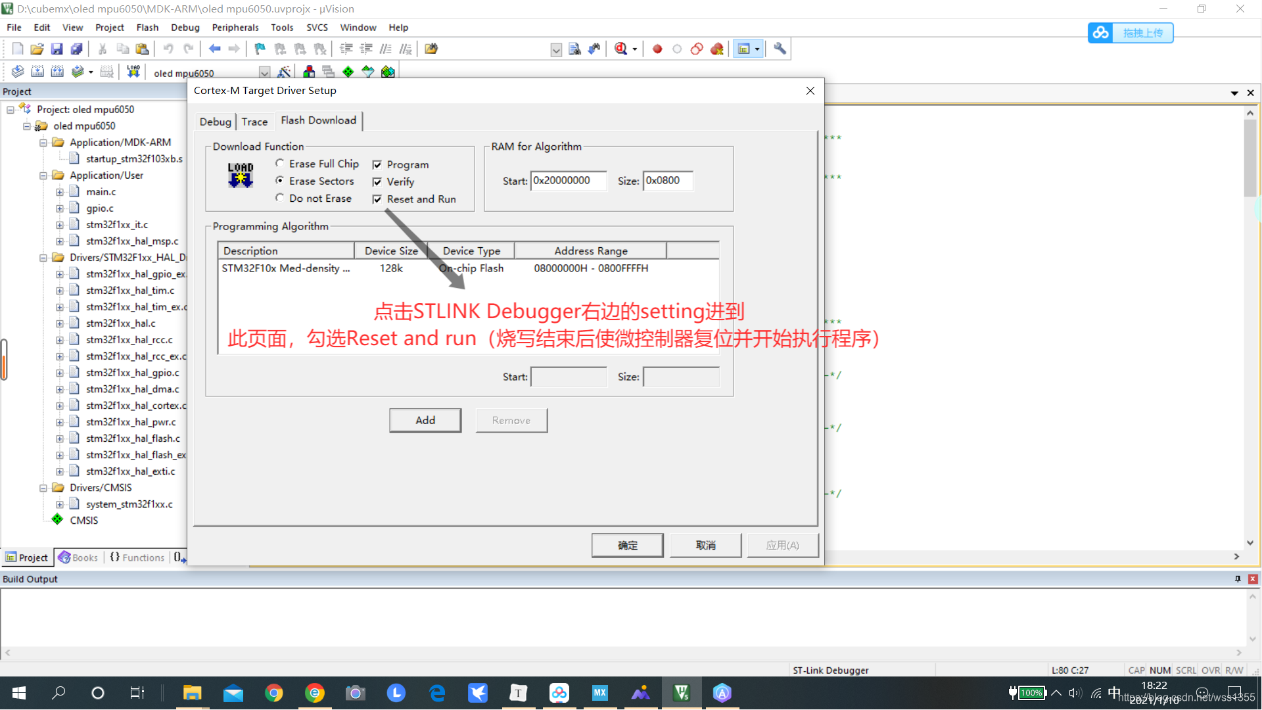Close the Cortex-M Target Driver Setup dialog
Viewport: 1262px width, 710px height.
[x=810, y=91]
